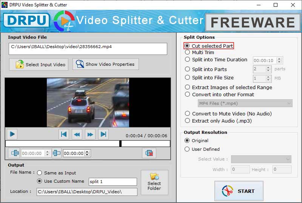Click the START button

click(239, 191)
